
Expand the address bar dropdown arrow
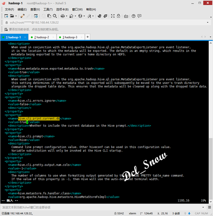pyautogui.click(x=207, y=23)
